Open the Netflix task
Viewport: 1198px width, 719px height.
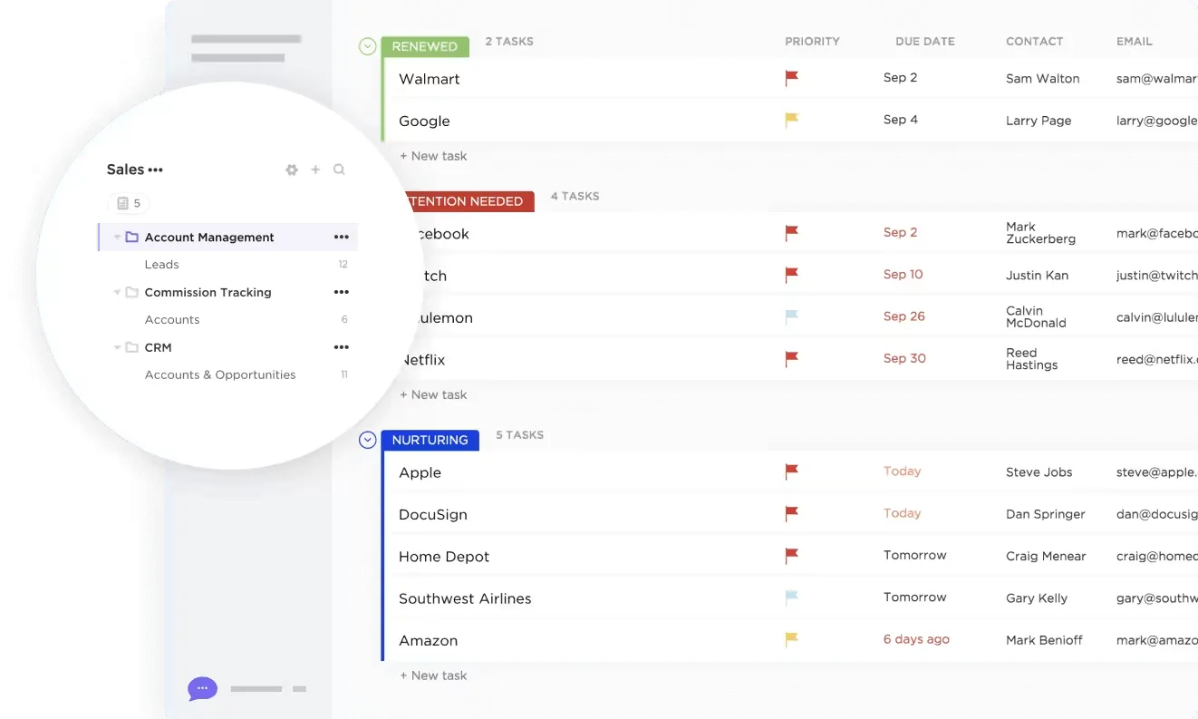click(x=424, y=360)
